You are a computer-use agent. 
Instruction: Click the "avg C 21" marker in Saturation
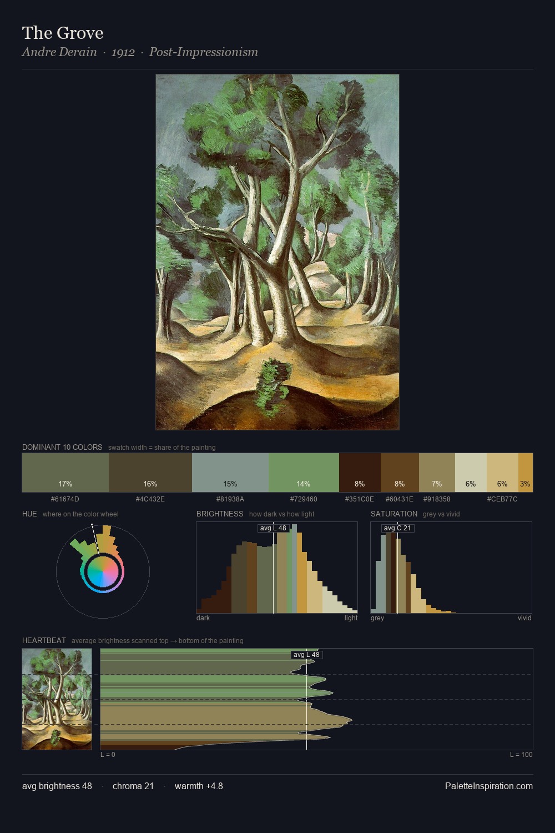[397, 528]
